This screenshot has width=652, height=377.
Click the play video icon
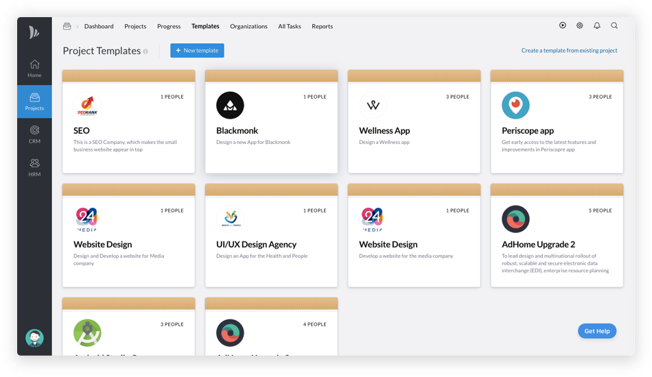tap(563, 25)
